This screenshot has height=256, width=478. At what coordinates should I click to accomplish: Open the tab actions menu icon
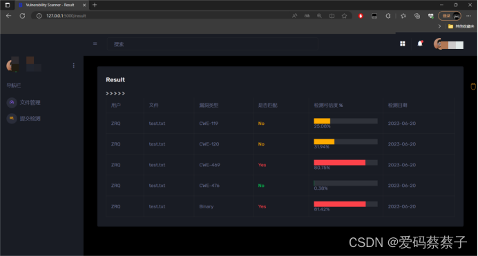[x=8, y=5]
